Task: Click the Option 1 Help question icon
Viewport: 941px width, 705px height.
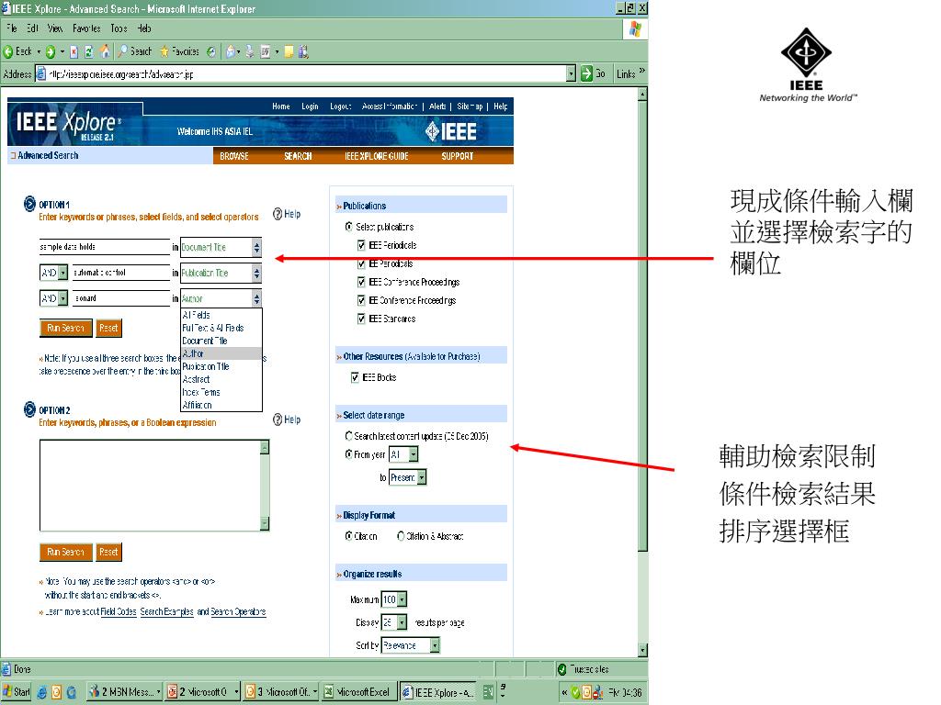Action: tap(278, 214)
